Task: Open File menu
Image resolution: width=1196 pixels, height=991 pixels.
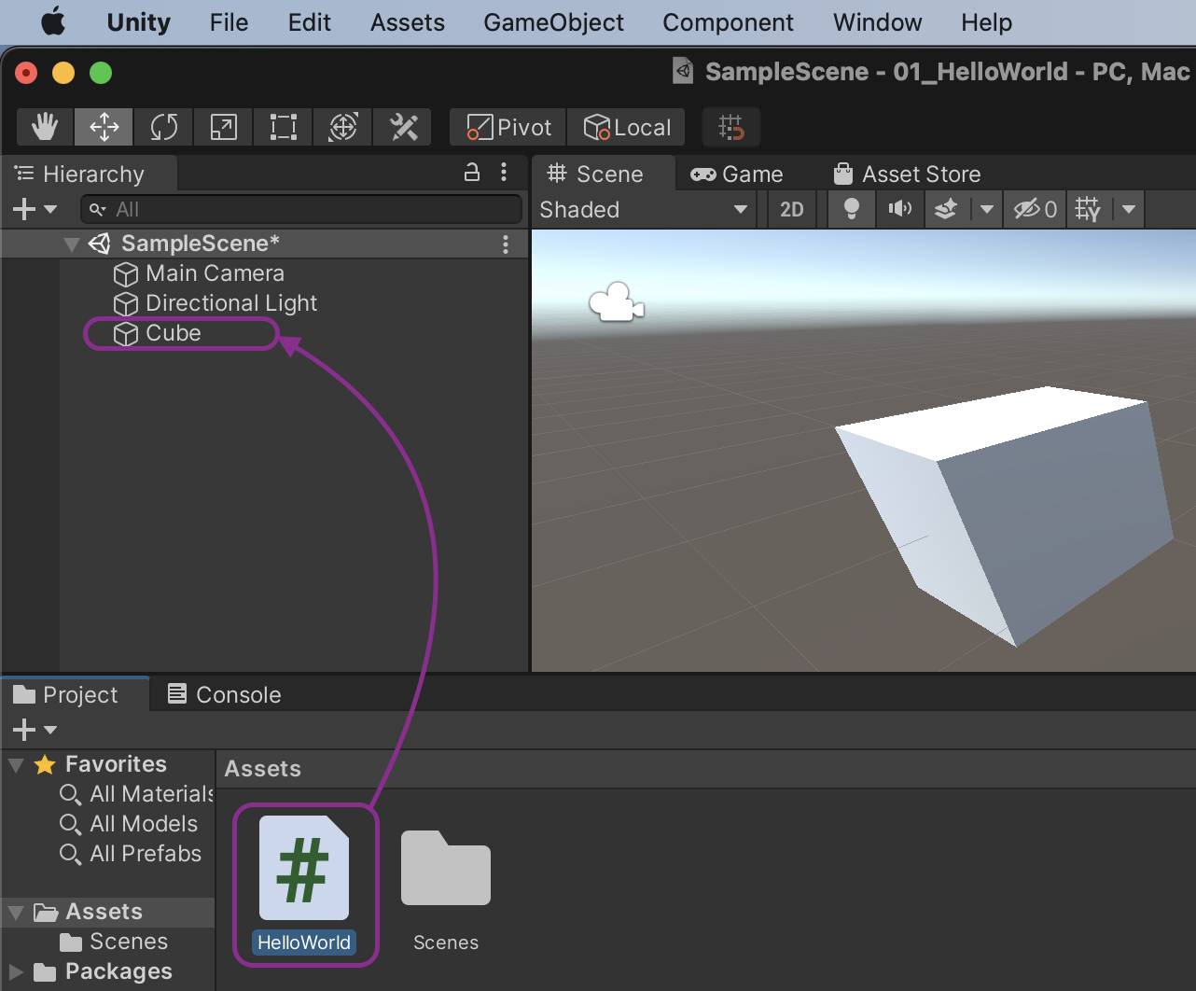Action: [229, 22]
